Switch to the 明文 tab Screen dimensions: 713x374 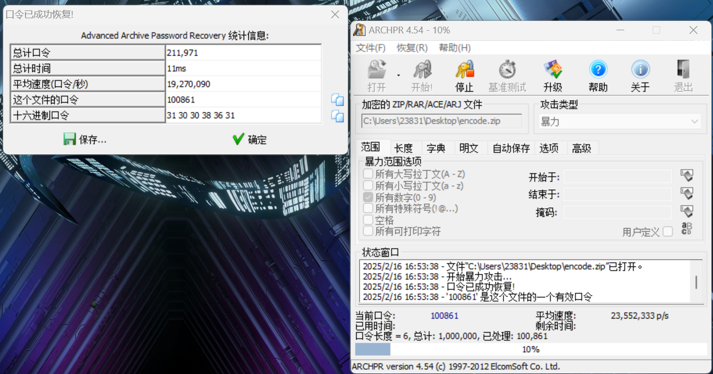pos(469,148)
